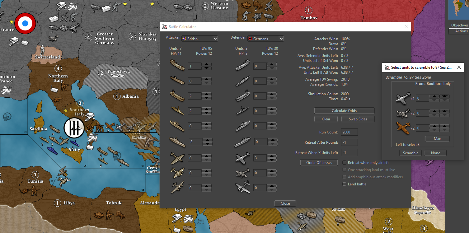
Task: Toggle the 'Land battle' checkbox
Action: click(345, 184)
